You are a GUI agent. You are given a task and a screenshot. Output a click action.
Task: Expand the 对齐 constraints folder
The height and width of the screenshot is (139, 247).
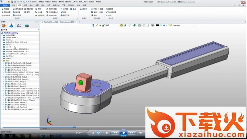tap(2, 61)
